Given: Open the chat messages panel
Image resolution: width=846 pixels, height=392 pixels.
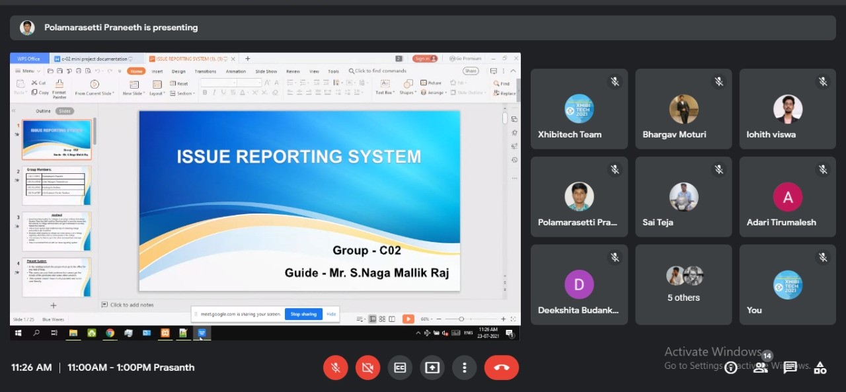Looking at the screenshot, I should [x=790, y=368].
